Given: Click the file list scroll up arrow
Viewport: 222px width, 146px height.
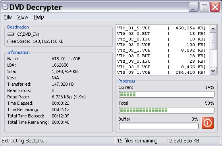Looking at the screenshot, I should tap(213, 29).
